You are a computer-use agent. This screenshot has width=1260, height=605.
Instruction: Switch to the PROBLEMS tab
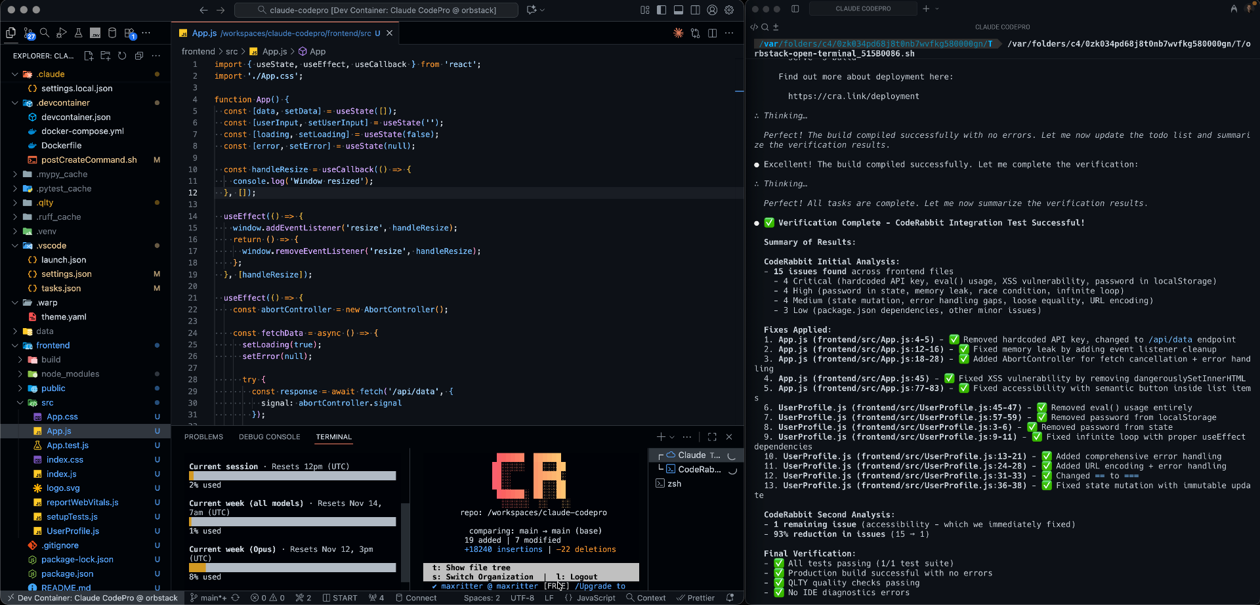click(203, 436)
